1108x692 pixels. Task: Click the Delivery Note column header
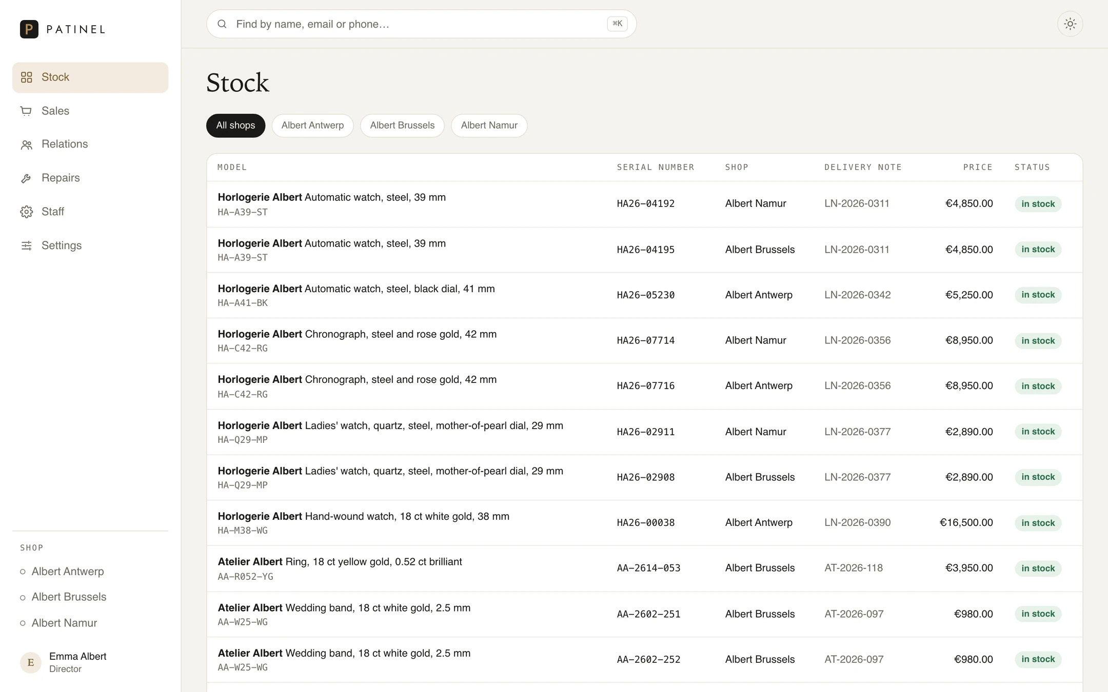click(x=863, y=168)
